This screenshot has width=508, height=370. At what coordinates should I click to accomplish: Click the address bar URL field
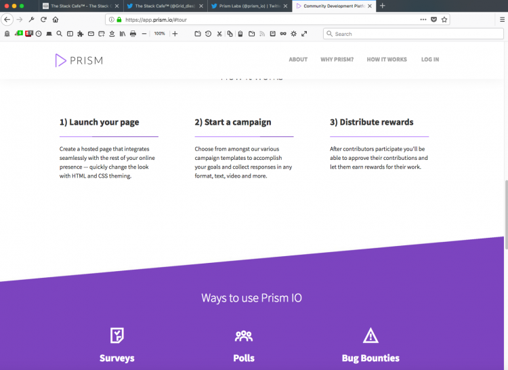click(277, 20)
